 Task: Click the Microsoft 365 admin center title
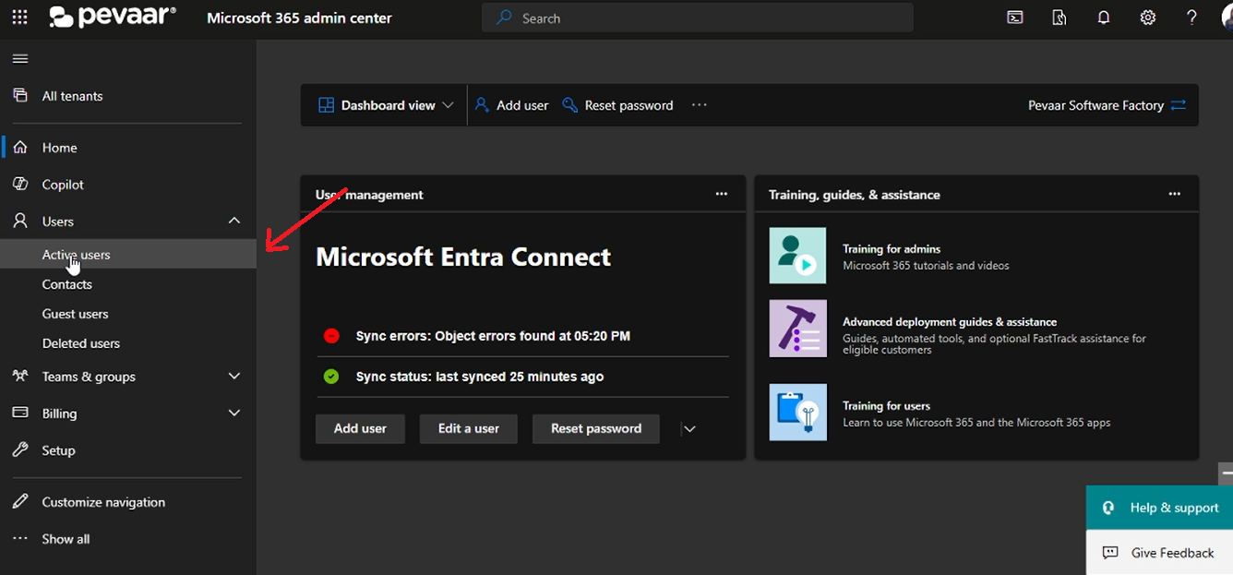[299, 18]
